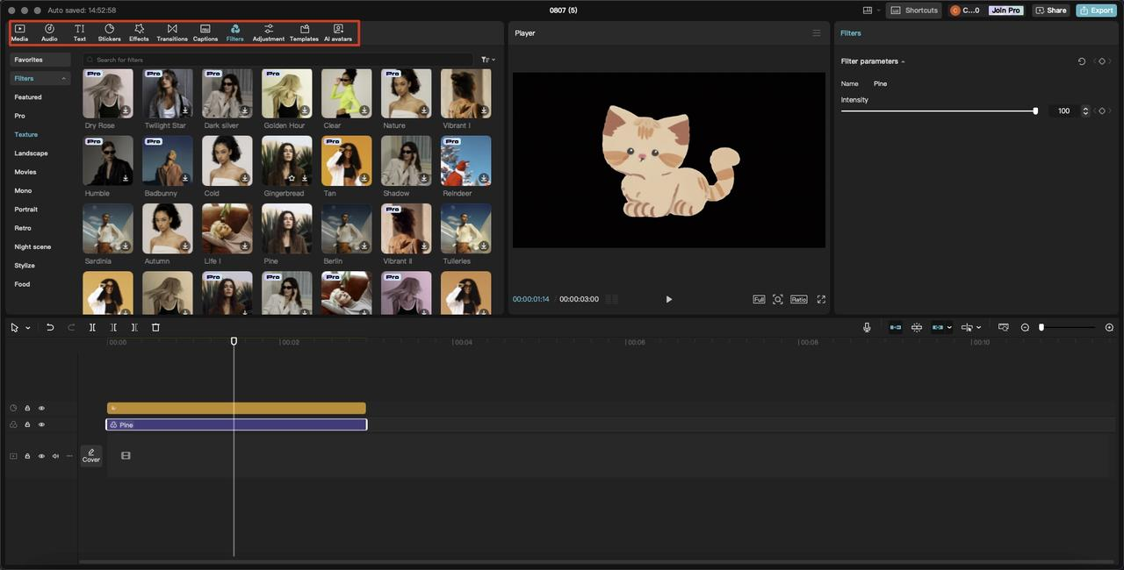
Task: Hide the Pine filter track
Action: 41,424
